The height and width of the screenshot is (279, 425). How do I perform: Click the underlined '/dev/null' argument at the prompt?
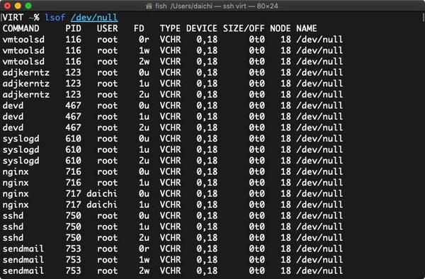pos(94,18)
